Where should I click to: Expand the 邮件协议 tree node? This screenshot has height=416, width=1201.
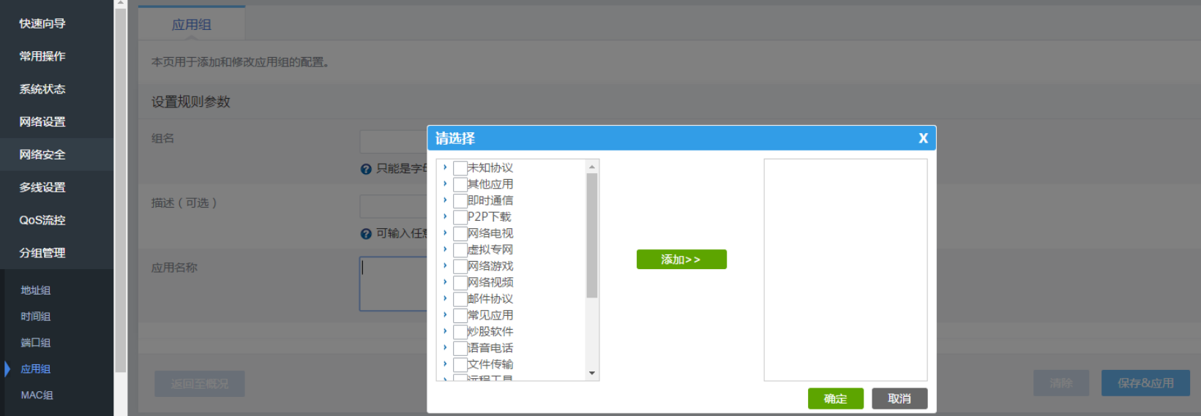445,298
